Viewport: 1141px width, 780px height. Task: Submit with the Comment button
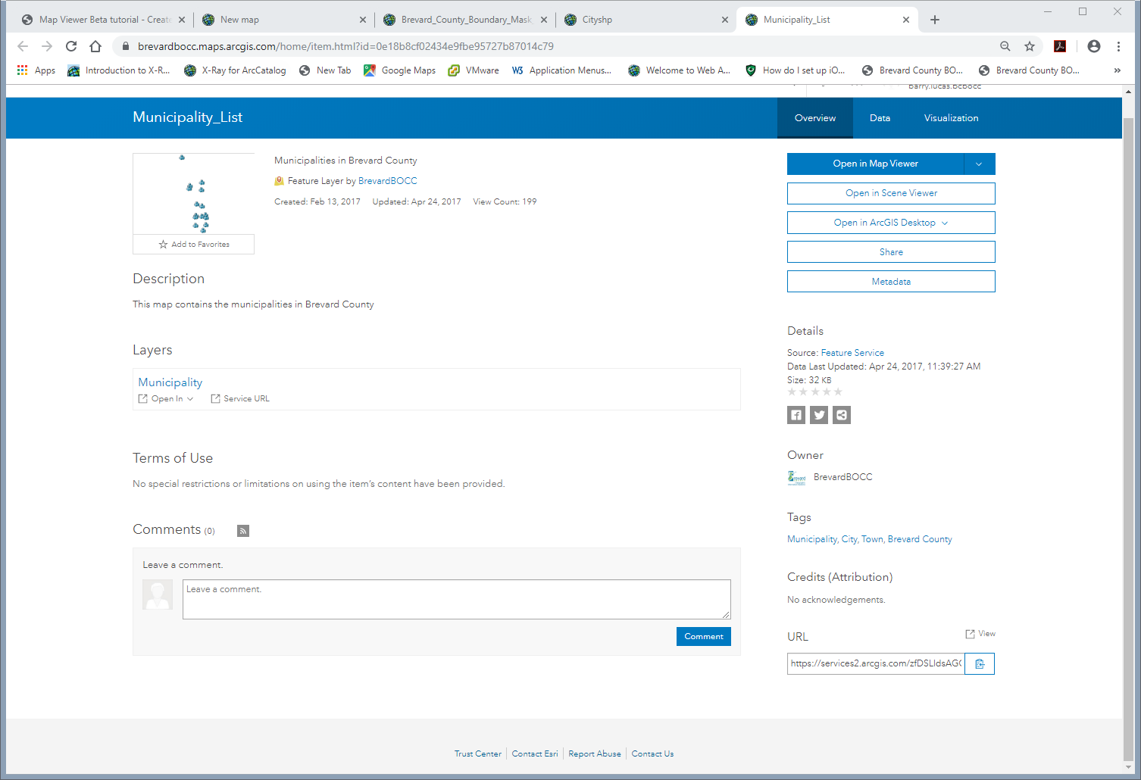coord(704,636)
